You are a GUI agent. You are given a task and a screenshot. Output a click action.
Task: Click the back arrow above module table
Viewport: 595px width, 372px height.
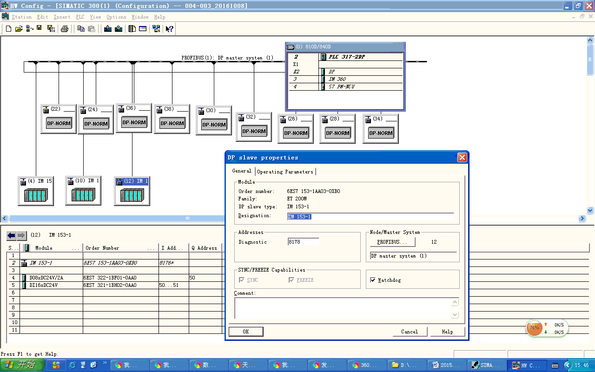[11, 235]
